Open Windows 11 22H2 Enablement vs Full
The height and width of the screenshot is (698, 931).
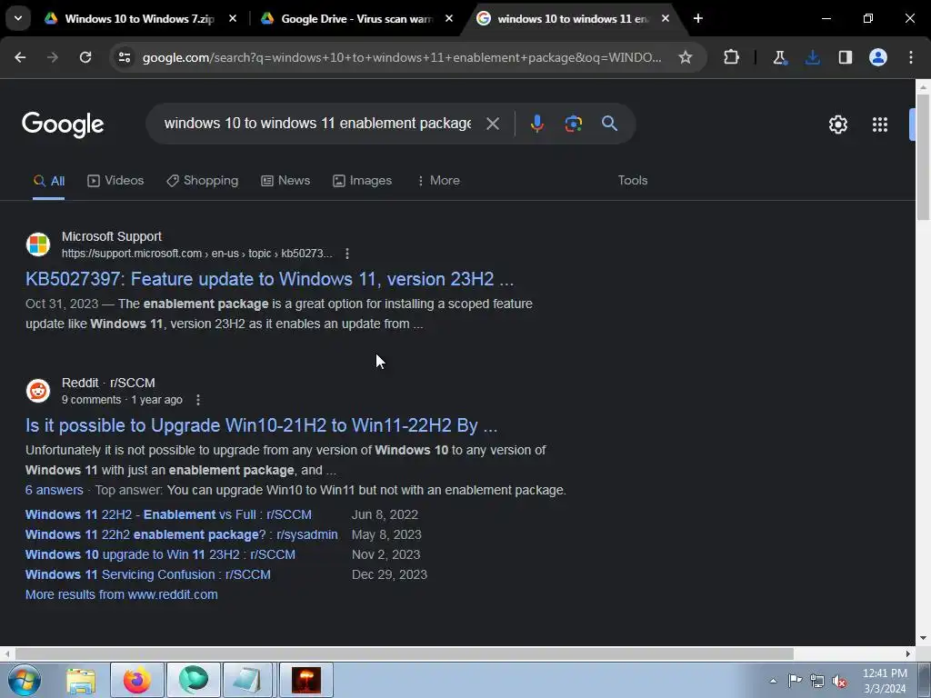[x=168, y=514]
